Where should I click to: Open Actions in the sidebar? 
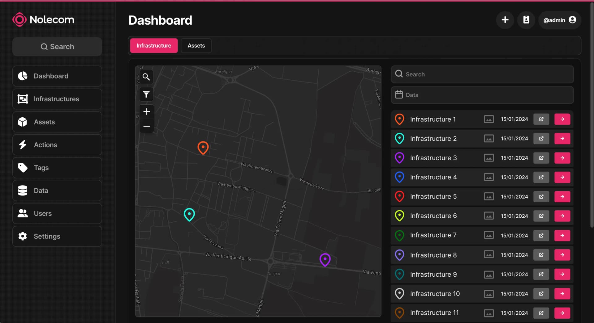[57, 145]
